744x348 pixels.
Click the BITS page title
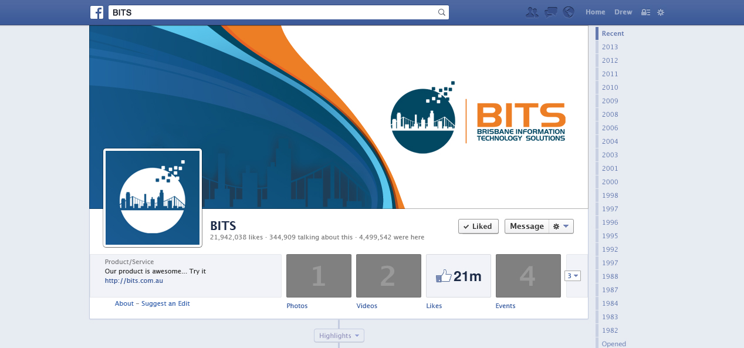point(223,225)
